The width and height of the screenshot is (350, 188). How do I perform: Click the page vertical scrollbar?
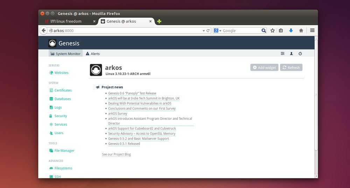316,94
